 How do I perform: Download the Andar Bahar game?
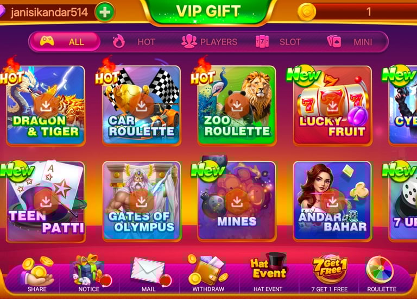click(332, 202)
